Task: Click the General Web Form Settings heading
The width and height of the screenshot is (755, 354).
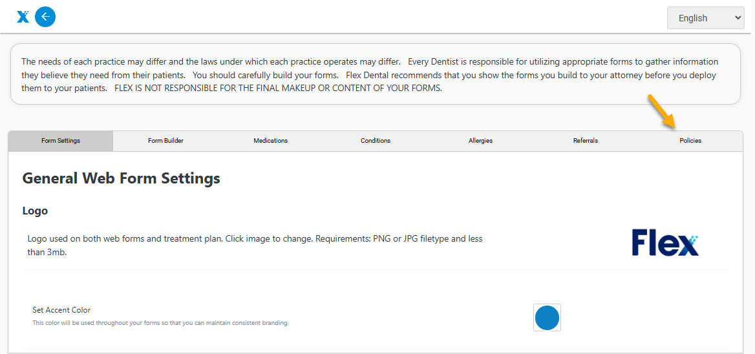Action: point(122,178)
